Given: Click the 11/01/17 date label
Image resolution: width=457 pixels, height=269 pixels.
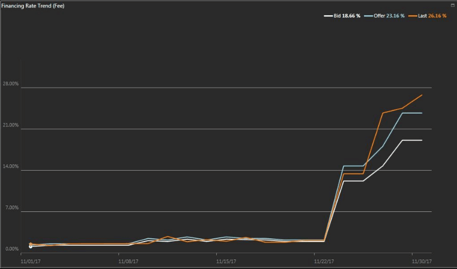Looking at the screenshot, I should 31,262.
